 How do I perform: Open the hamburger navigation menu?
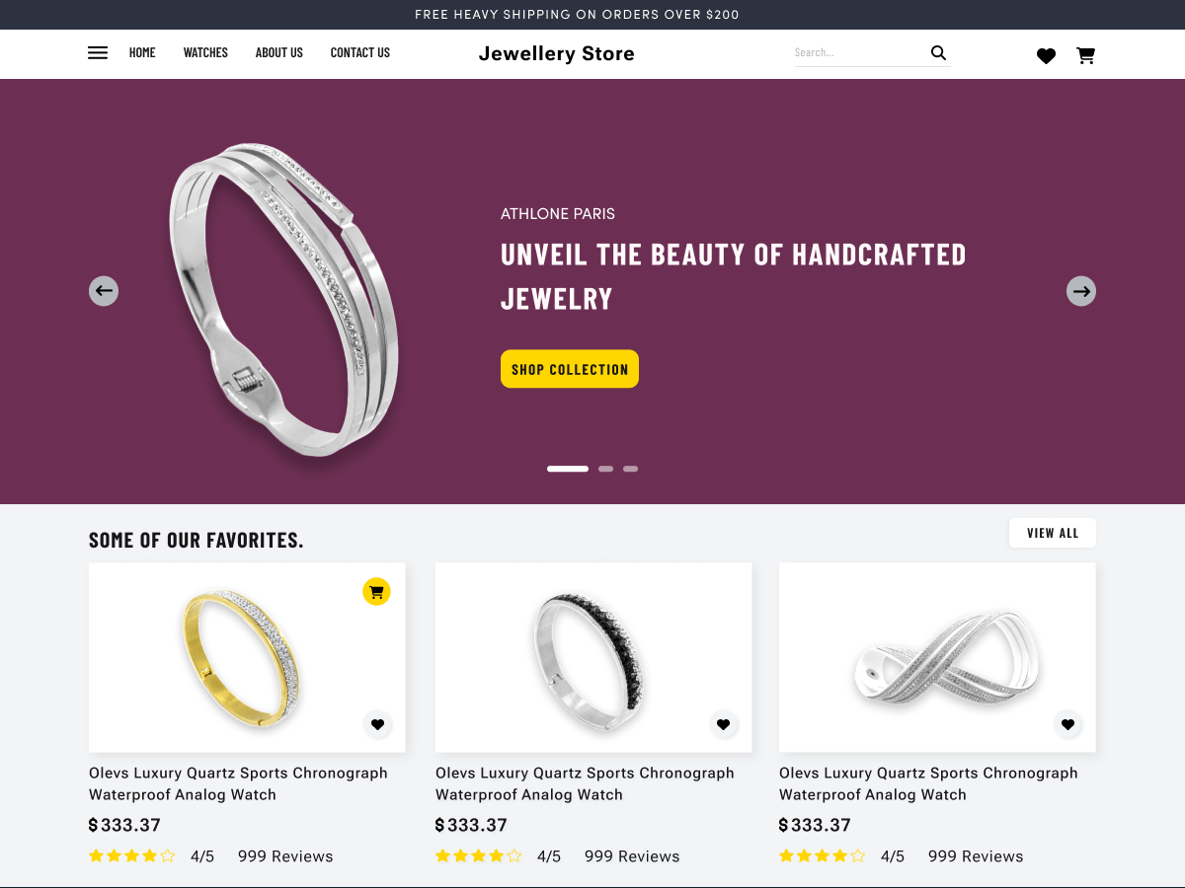[97, 52]
